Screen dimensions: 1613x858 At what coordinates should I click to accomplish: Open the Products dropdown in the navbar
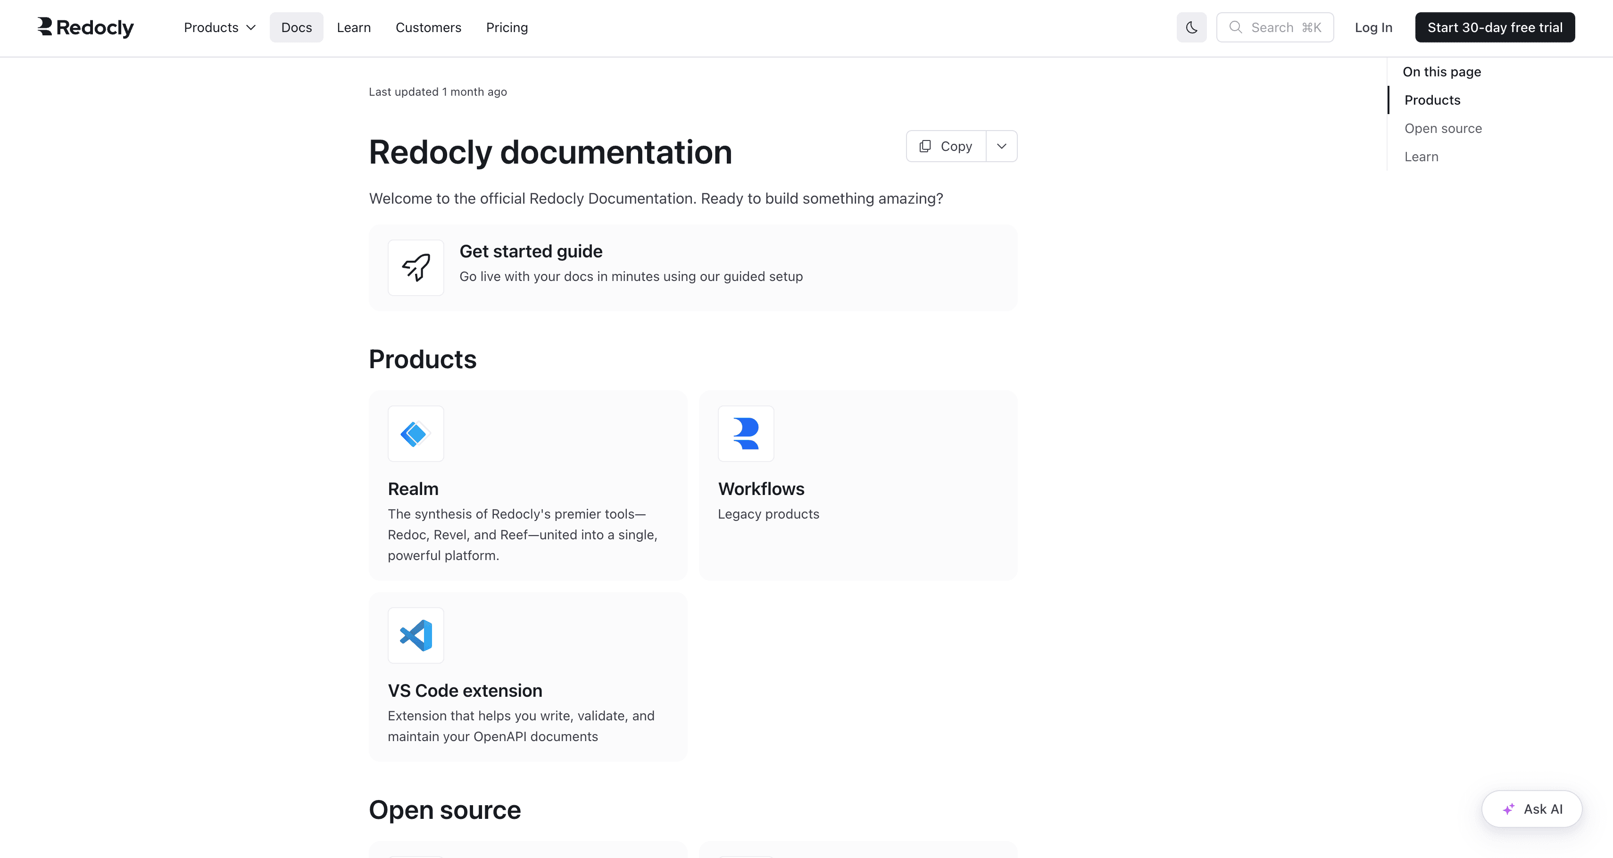pos(220,27)
